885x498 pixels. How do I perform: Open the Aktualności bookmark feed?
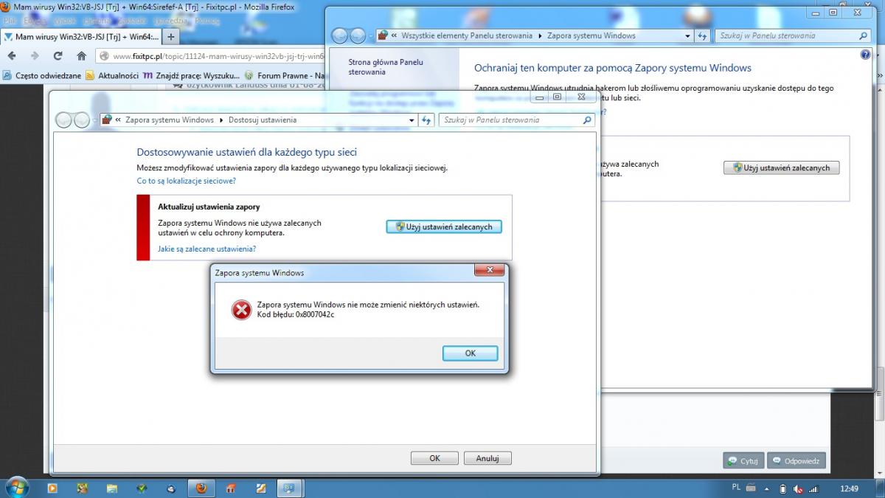click(112, 75)
